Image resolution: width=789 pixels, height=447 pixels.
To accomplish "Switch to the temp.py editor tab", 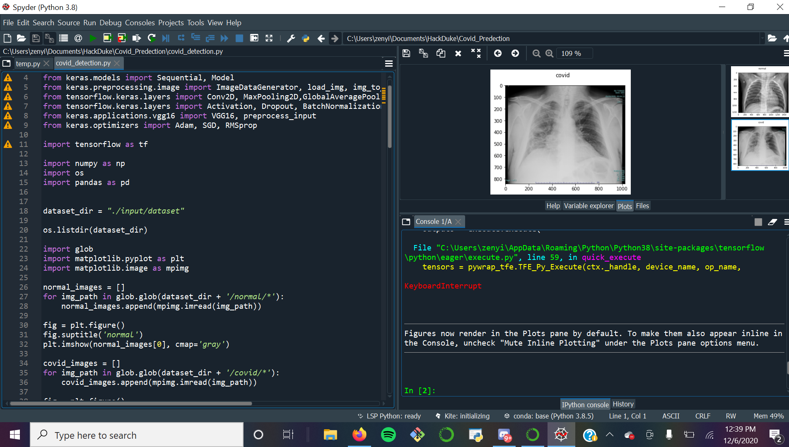I will pyautogui.click(x=28, y=63).
